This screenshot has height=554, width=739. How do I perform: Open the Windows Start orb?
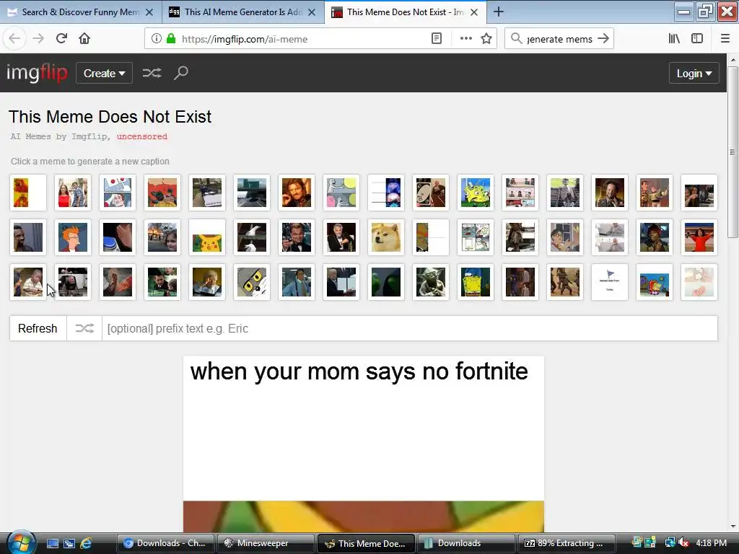click(20, 542)
